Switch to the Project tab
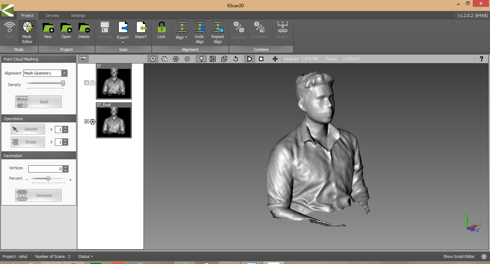This screenshot has height=264, width=490. (27, 15)
